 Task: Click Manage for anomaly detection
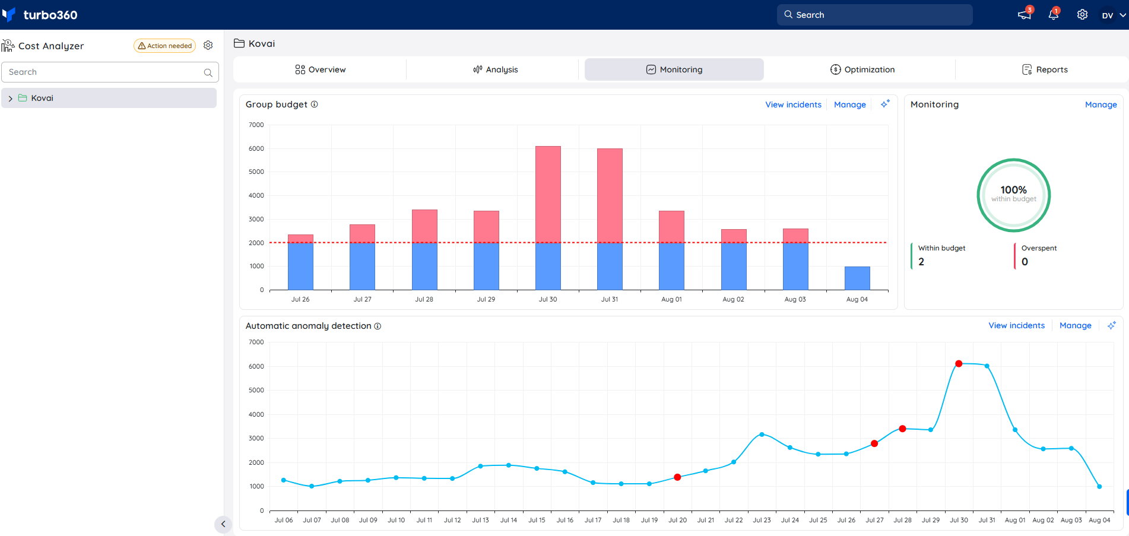click(x=1076, y=325)
